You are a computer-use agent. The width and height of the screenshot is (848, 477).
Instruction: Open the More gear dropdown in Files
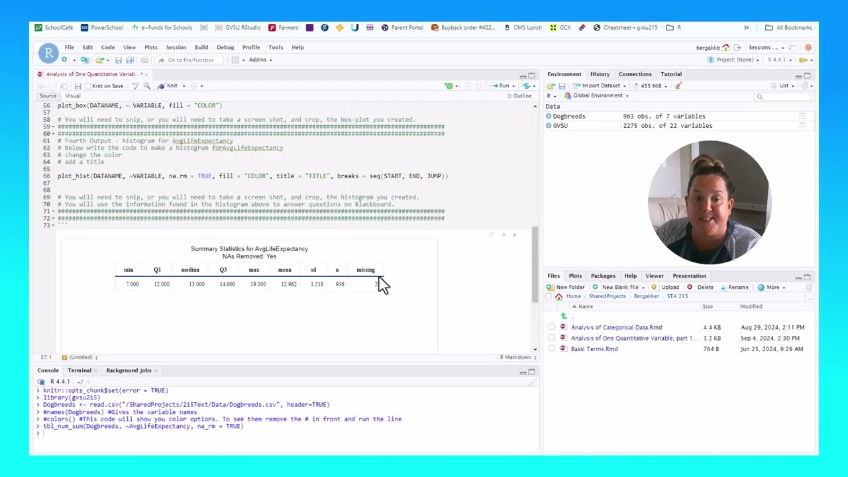(772, 287)
